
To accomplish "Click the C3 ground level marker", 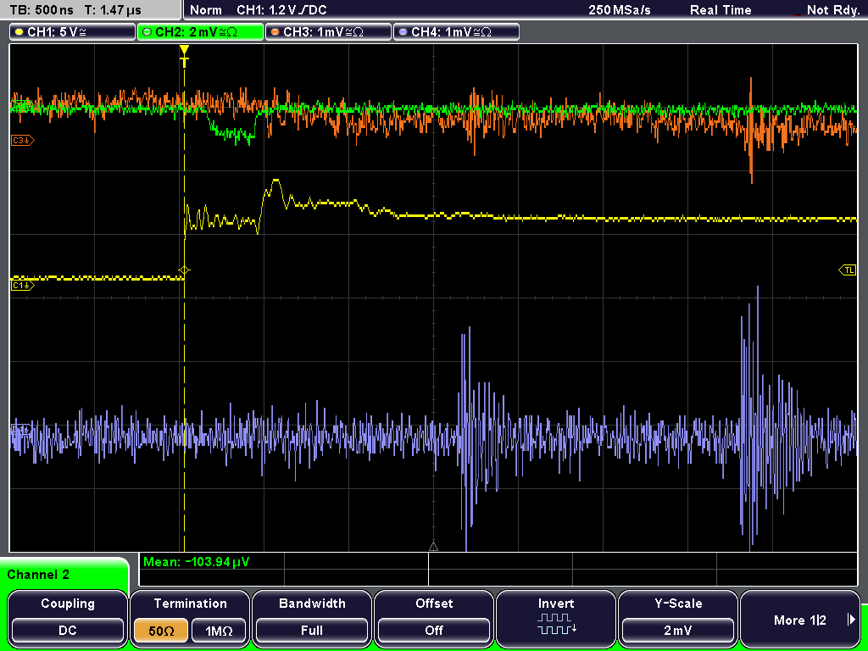I will 23,141.
